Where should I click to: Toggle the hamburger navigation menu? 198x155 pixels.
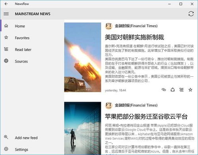6,14
